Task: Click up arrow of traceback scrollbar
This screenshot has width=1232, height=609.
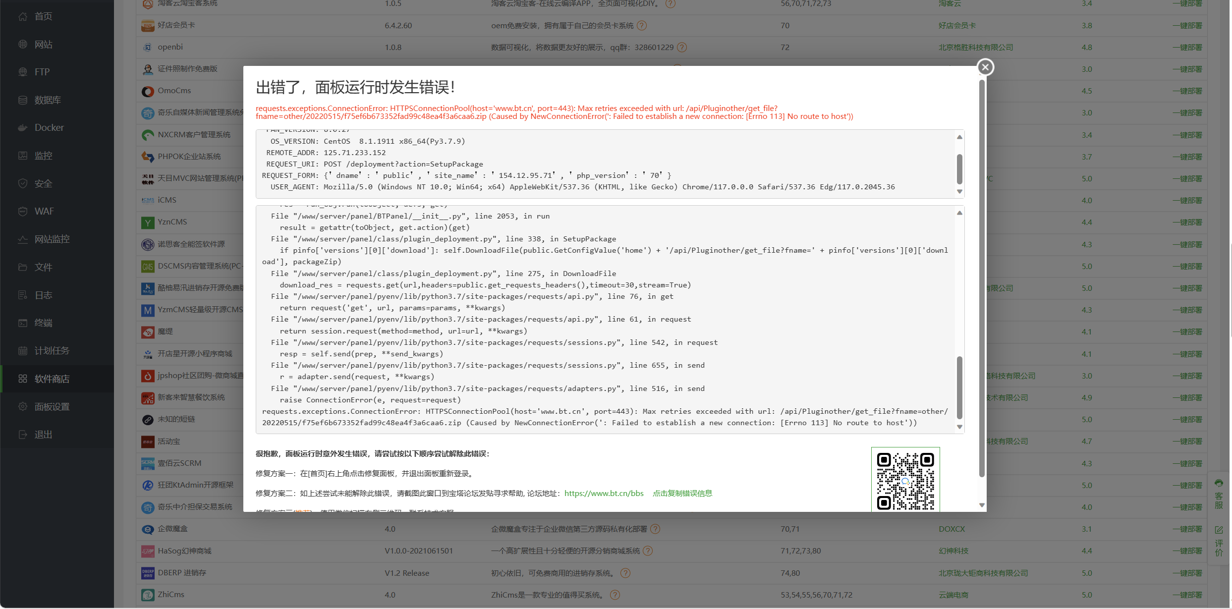Action: (959, 213)
